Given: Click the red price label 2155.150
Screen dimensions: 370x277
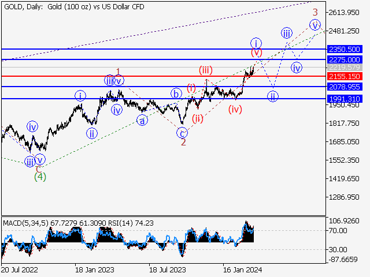Looking at the screenshot, I should pyautogui.click(x=345, y=76).
